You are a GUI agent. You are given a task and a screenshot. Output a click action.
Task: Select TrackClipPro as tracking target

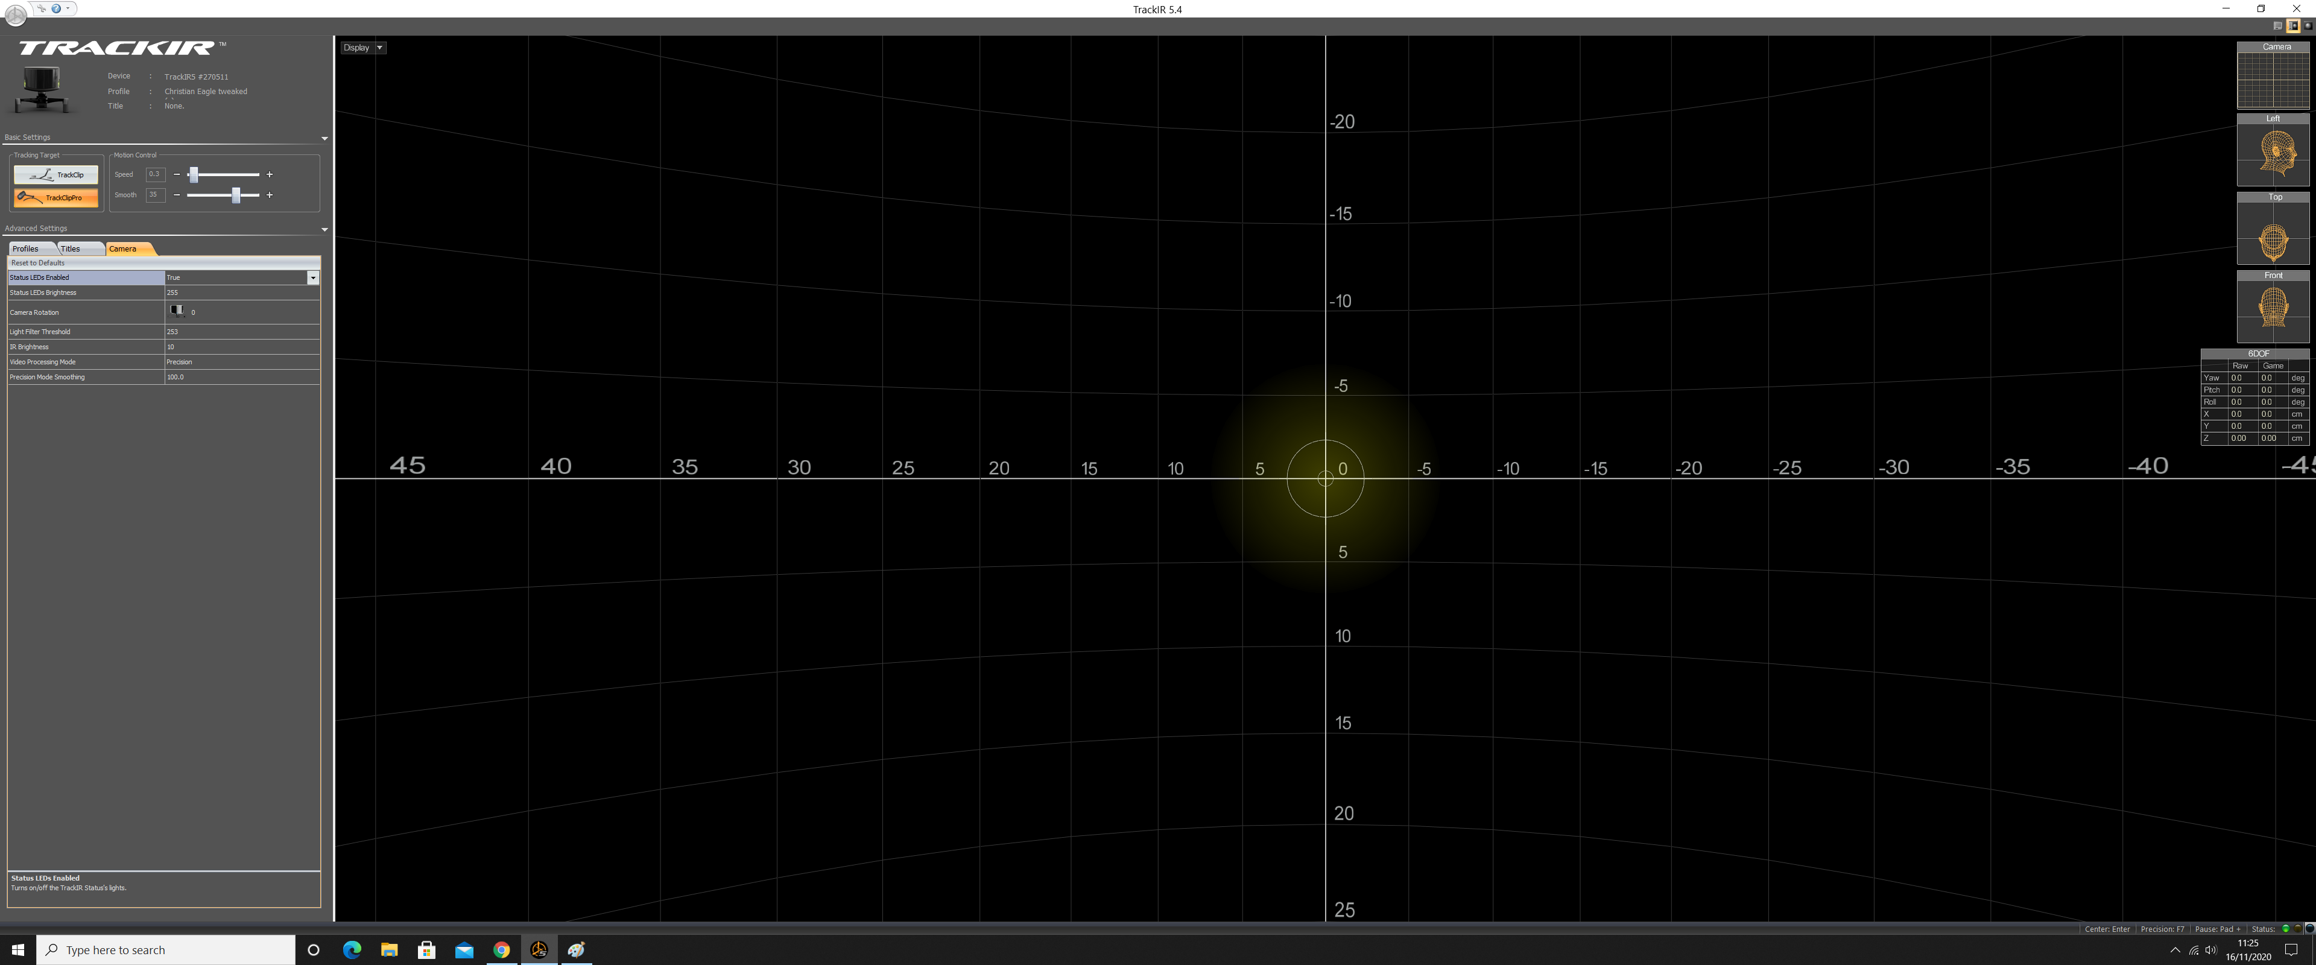click(55, 197)
